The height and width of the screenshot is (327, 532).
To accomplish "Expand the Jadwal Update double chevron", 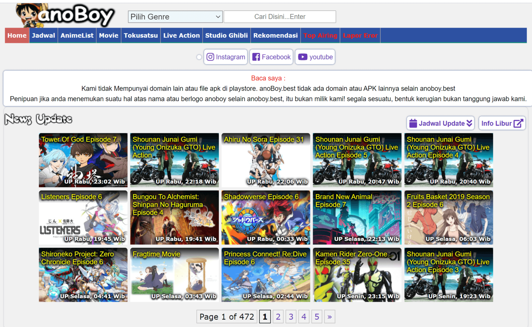I will 469,123.
